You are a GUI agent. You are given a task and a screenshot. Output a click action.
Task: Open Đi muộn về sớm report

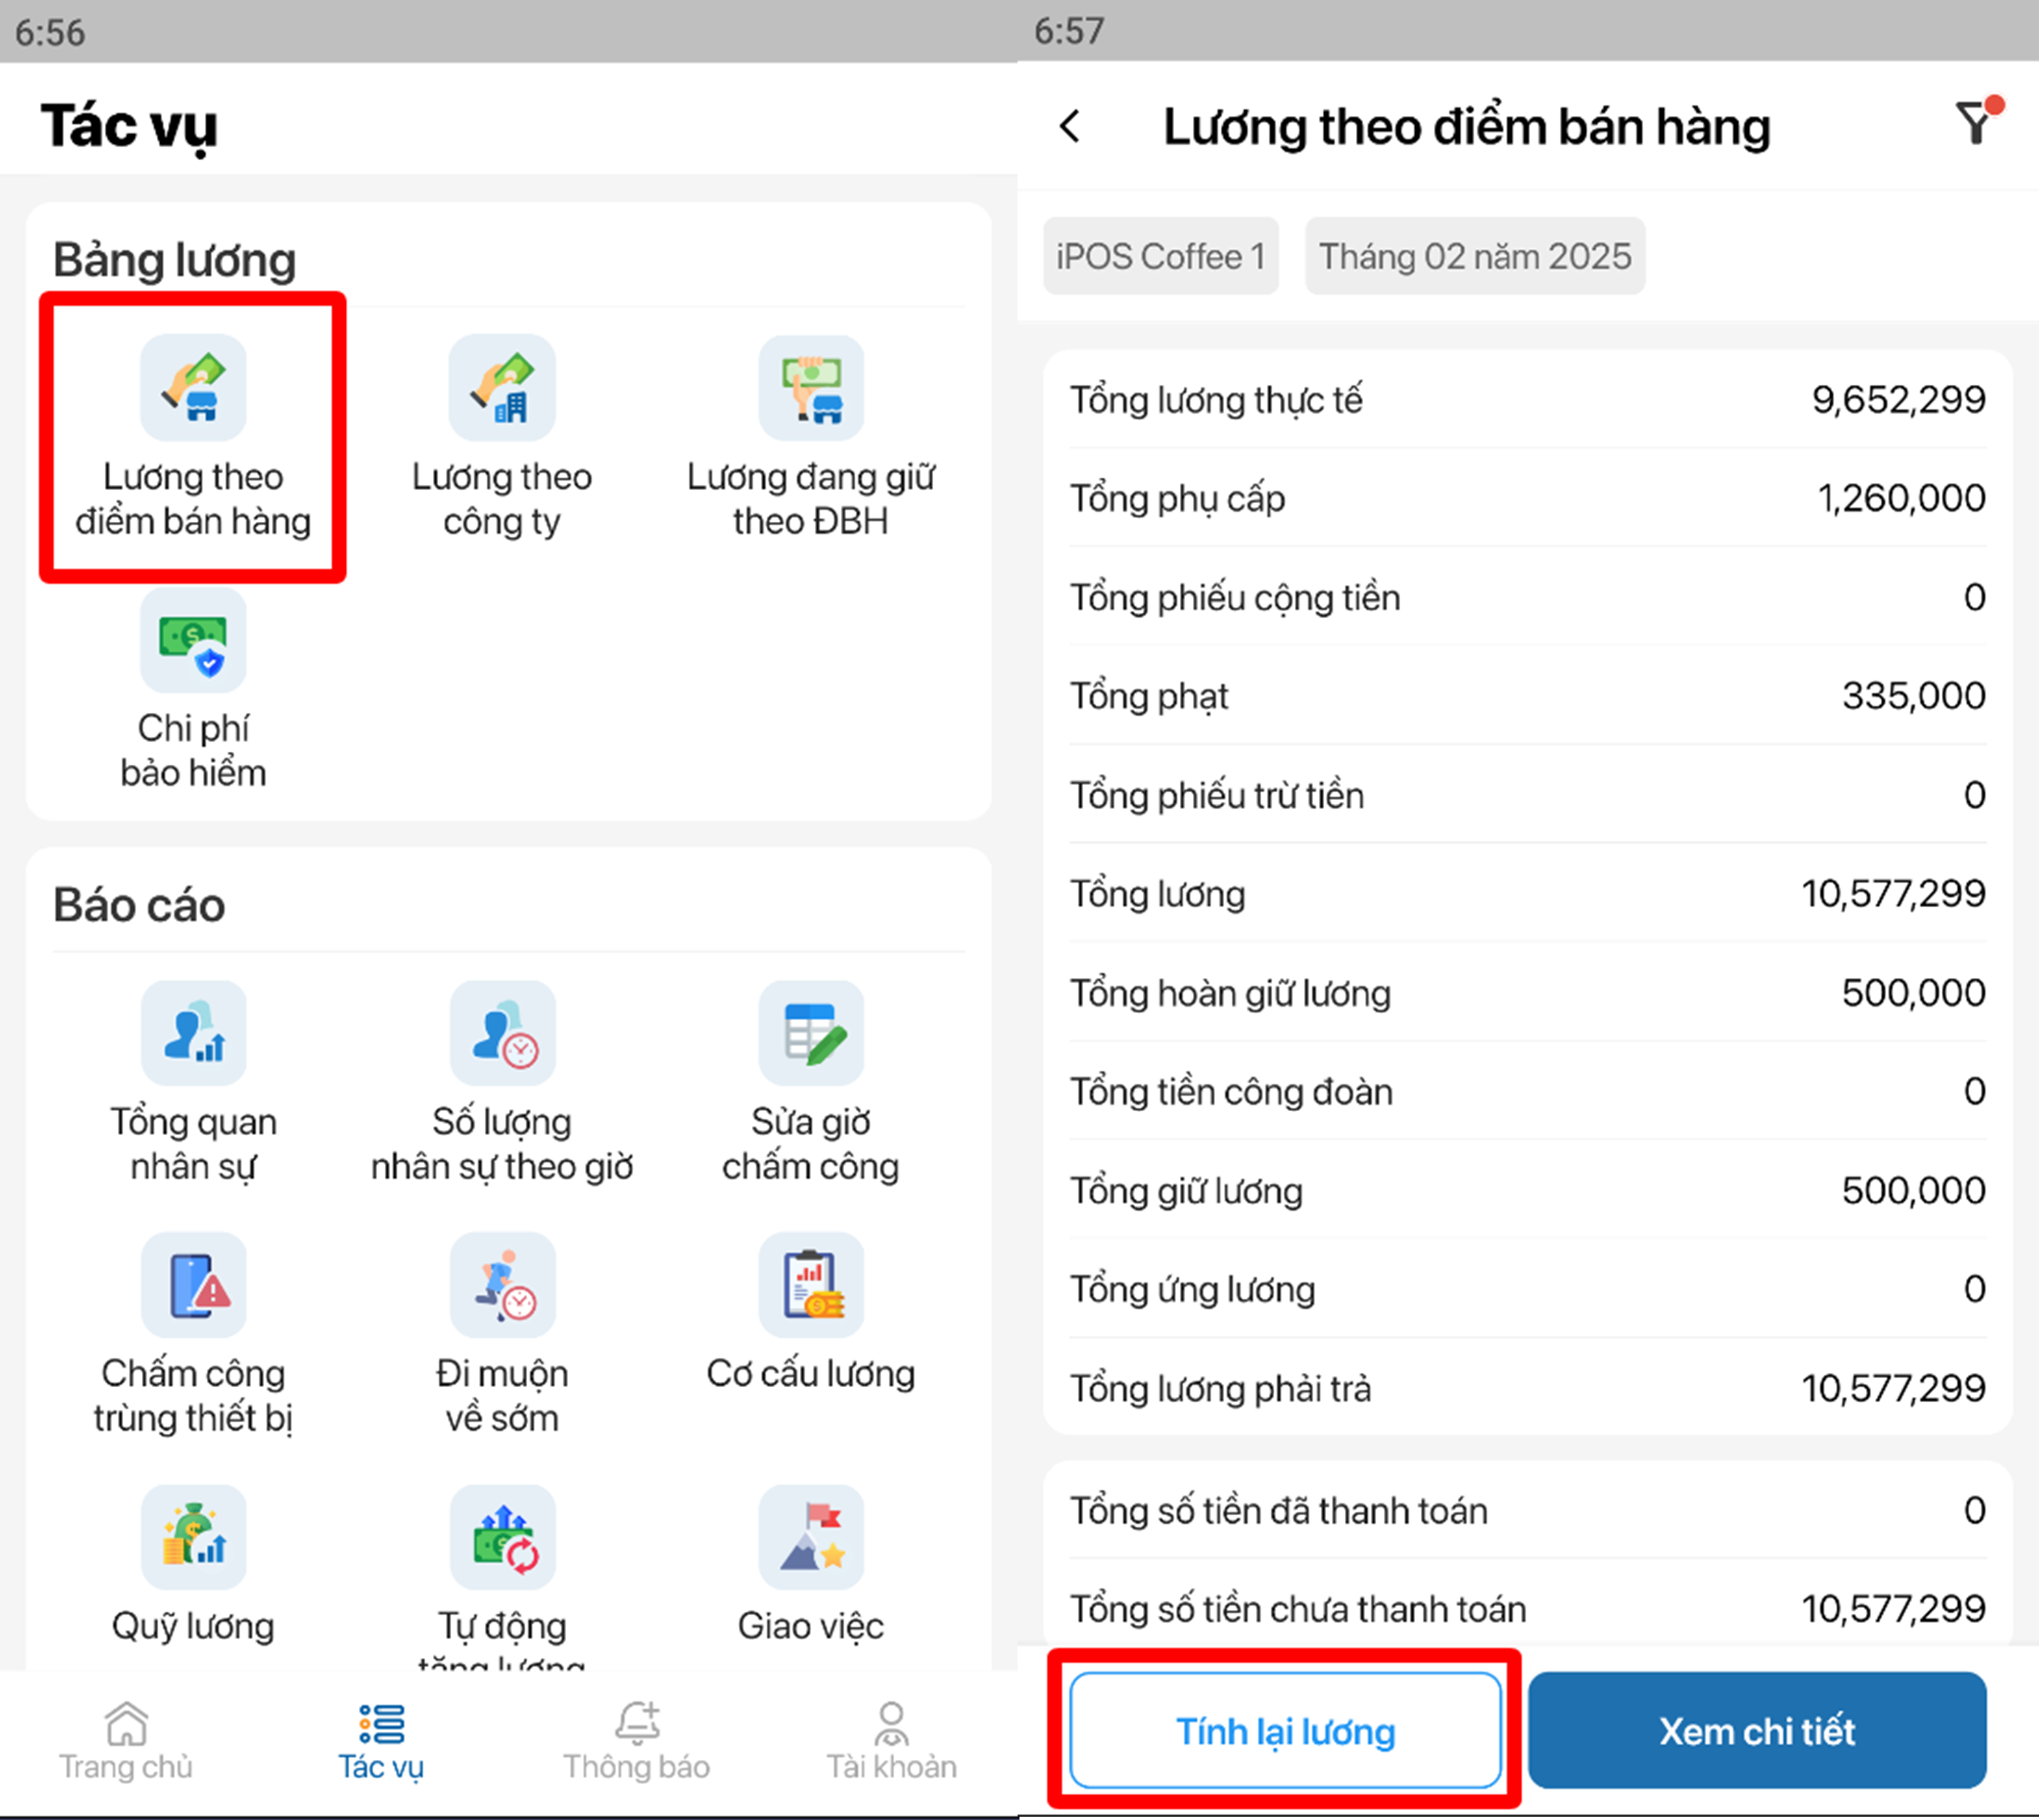[x=502, y=1285]
